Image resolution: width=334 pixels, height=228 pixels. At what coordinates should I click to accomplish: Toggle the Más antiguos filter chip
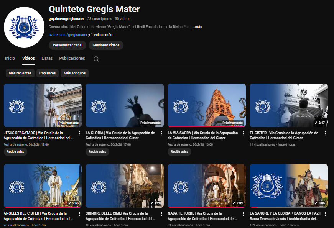click(x=74, y=73)
